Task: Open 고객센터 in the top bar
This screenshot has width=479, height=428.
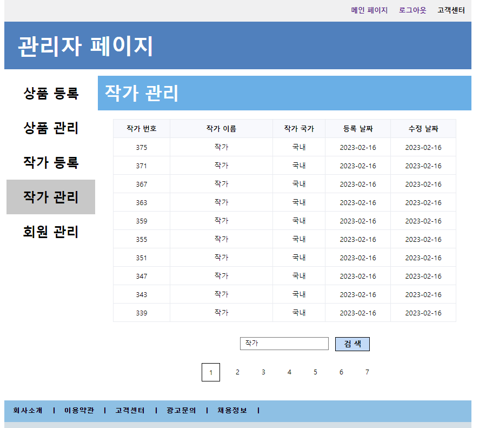Action: coord(451,10)
